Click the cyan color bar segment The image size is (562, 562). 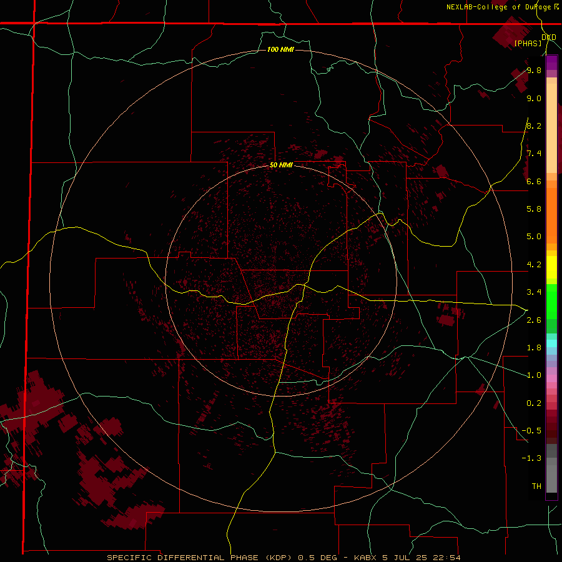[x=551, y=343]
